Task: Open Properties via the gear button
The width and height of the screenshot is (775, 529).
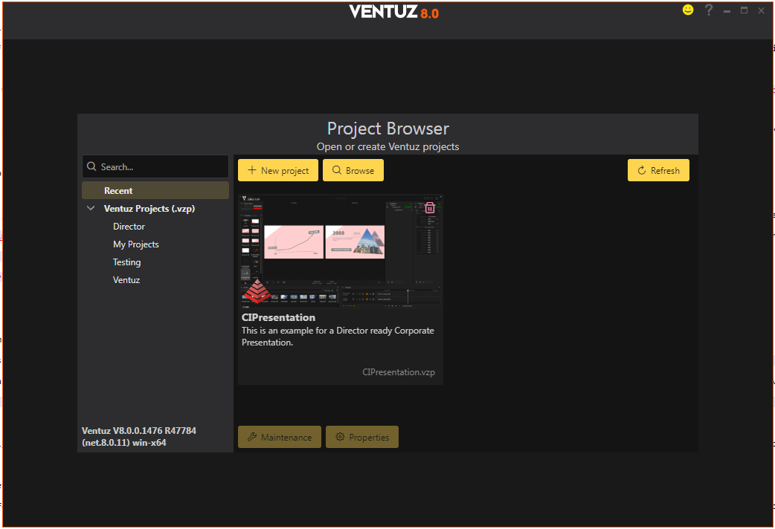Action: [362, 438]
